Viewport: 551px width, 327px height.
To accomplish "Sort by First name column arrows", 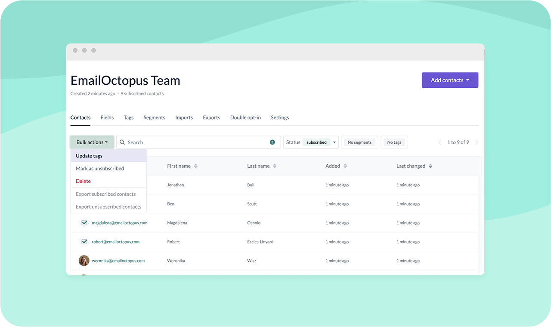I will tap(196, 166).
